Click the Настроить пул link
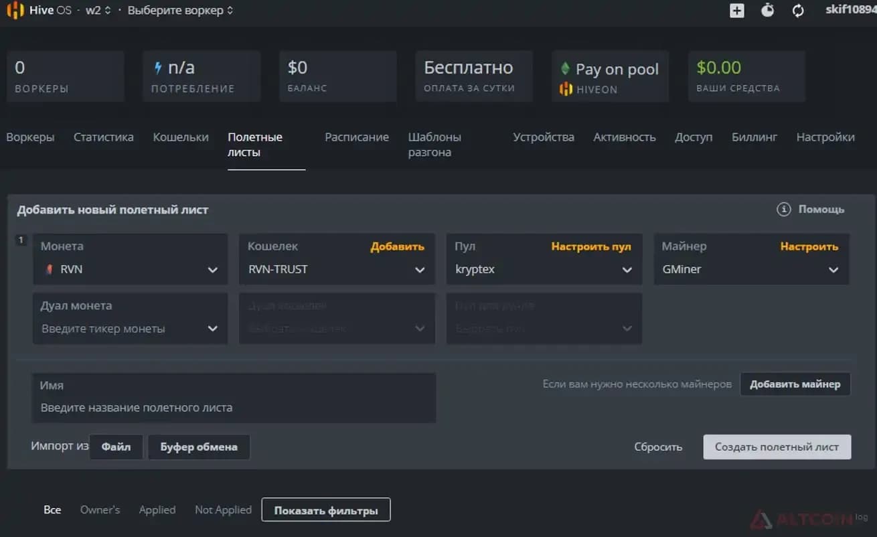 click(x=591, y=246)
